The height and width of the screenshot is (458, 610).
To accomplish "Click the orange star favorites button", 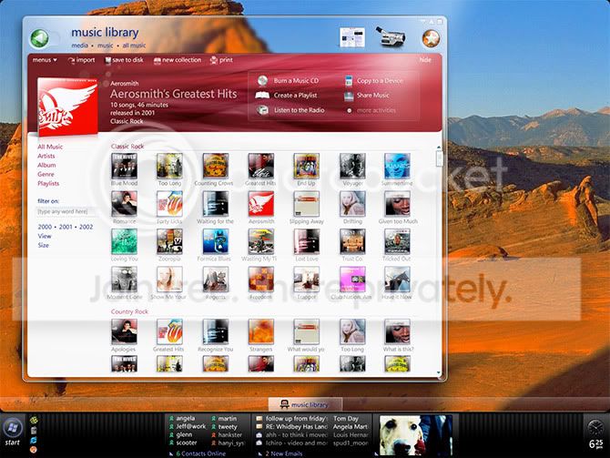I will [x=431, y=38].
